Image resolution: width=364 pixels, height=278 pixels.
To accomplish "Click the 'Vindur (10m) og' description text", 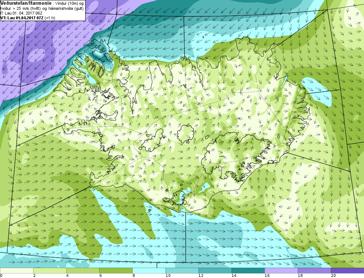I will point(70,4).
